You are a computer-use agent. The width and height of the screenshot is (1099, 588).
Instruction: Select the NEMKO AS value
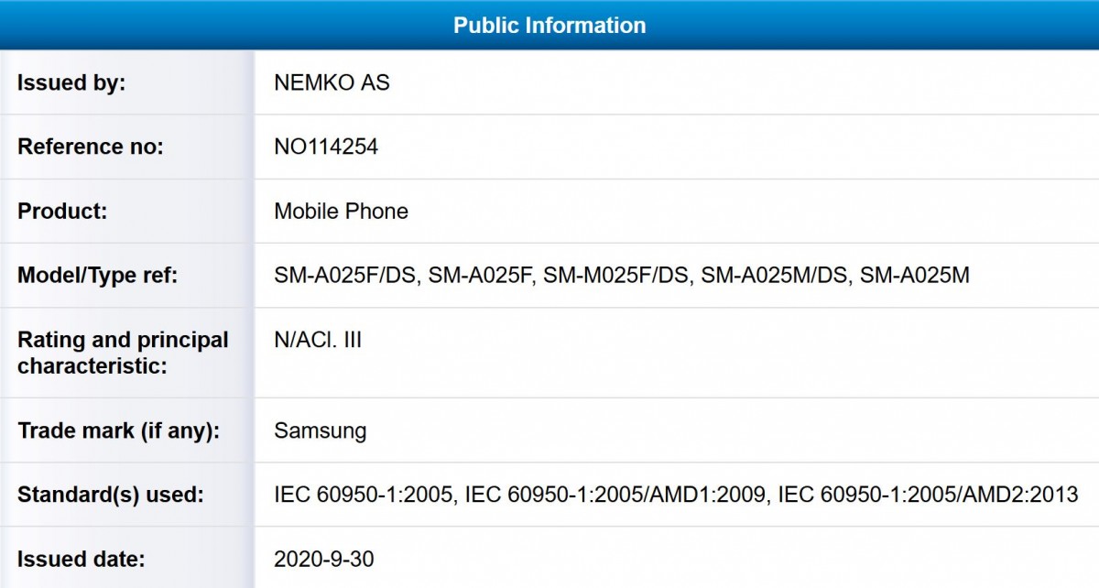tap(332, 82)
